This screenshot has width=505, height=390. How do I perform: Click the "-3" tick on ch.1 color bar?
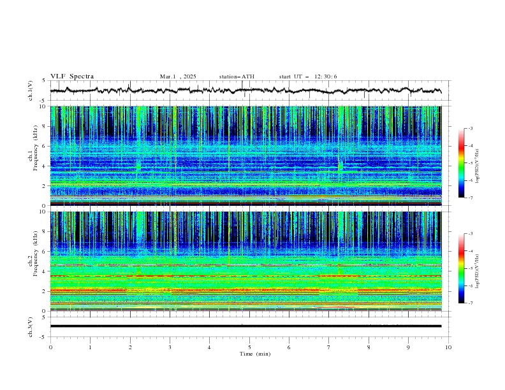pyautogui.click(x=471, y=128)
